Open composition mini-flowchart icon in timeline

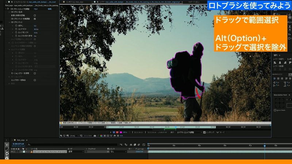(121, 144)
